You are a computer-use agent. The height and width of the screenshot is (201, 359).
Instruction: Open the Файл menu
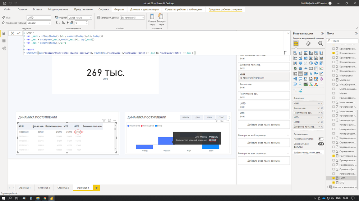point(7,9)
